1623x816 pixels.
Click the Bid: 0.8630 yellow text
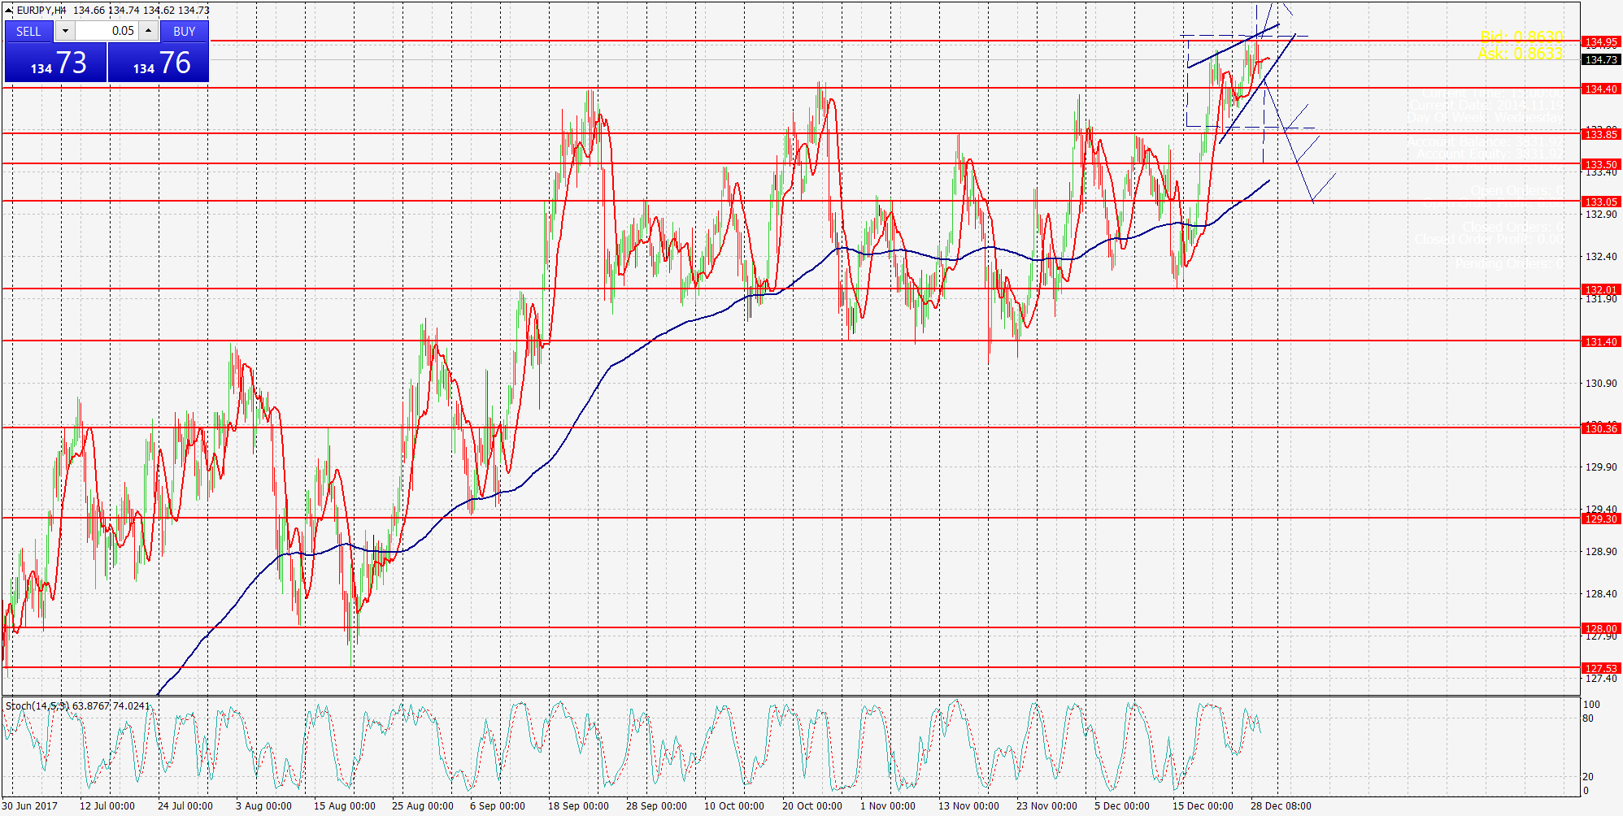(x=1521, y=37)
